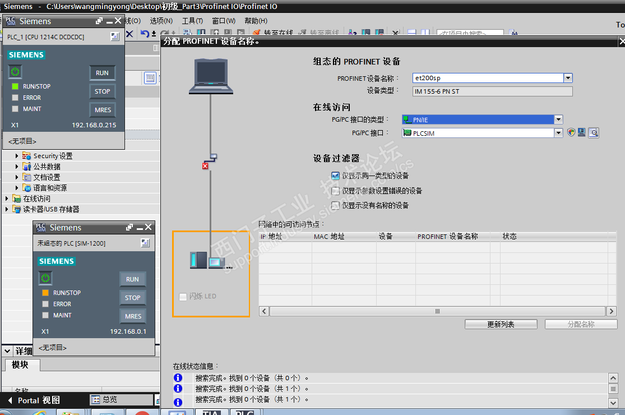
Task: Select the 文档设置 icon in project tree
Action: pos(27,177)
